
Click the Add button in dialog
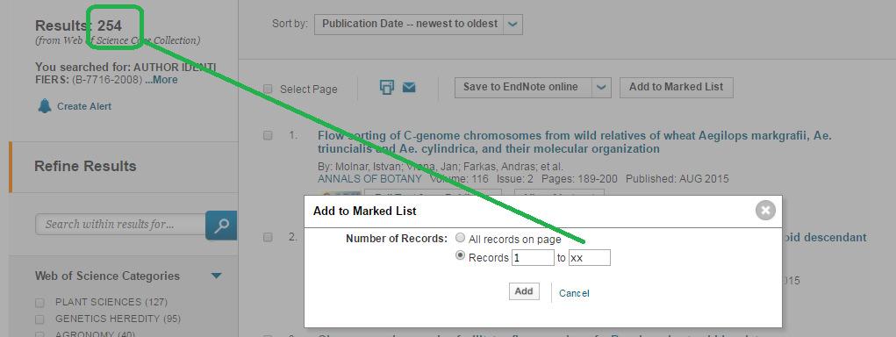[x=524, y=291]
